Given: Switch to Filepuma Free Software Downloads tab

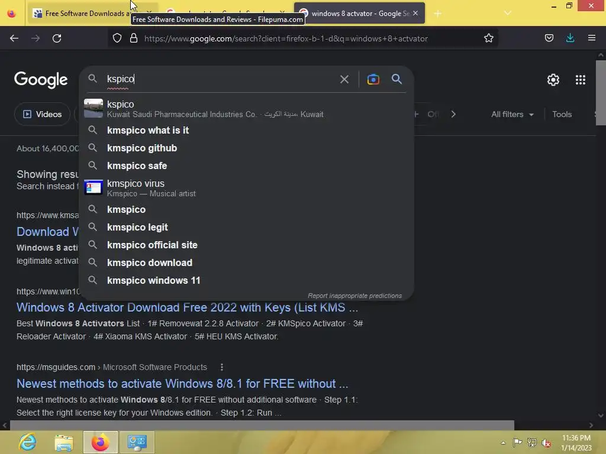Looking at the screenshot, I should pos(86,14).
